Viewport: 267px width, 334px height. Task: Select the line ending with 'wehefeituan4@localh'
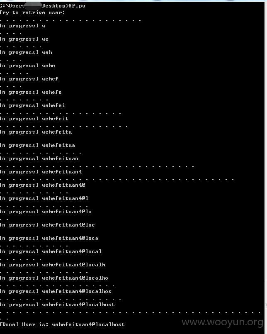pos(53,265)
